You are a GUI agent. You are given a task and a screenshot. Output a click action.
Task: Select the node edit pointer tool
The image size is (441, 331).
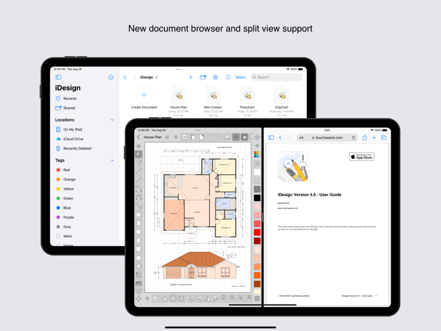[x=139, y=163]
